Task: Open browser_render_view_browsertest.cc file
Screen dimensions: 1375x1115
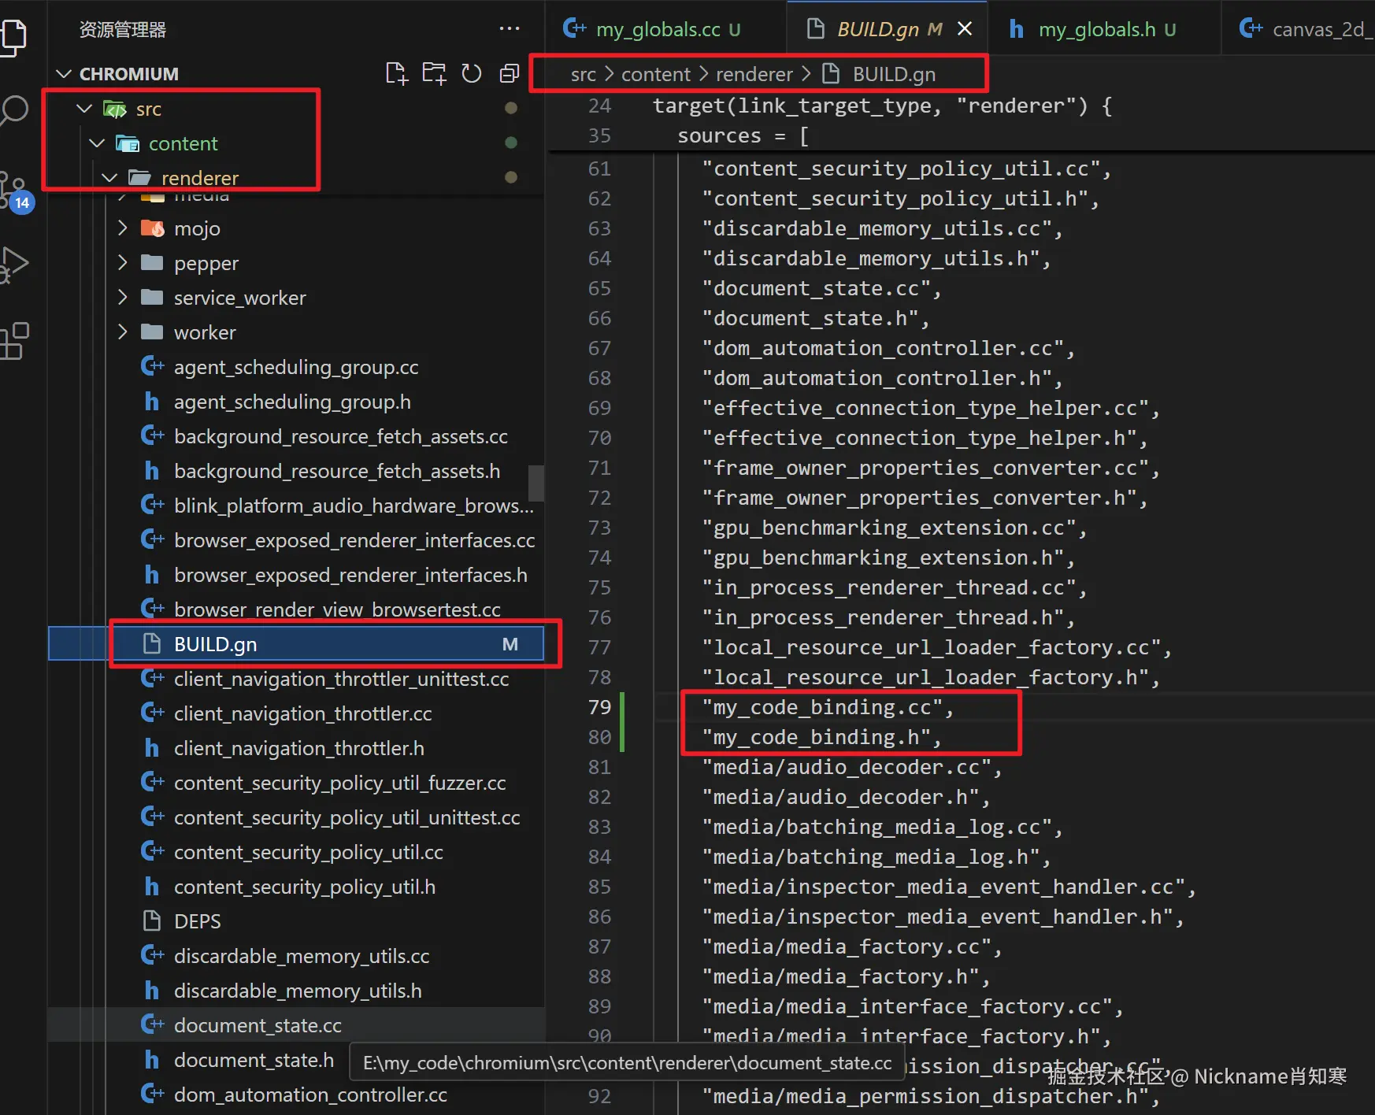Action: pyautogui.click(x=296, y=609)
